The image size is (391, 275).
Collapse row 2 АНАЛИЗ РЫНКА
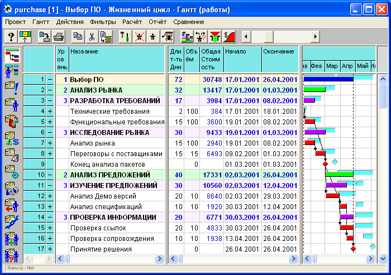50,90
